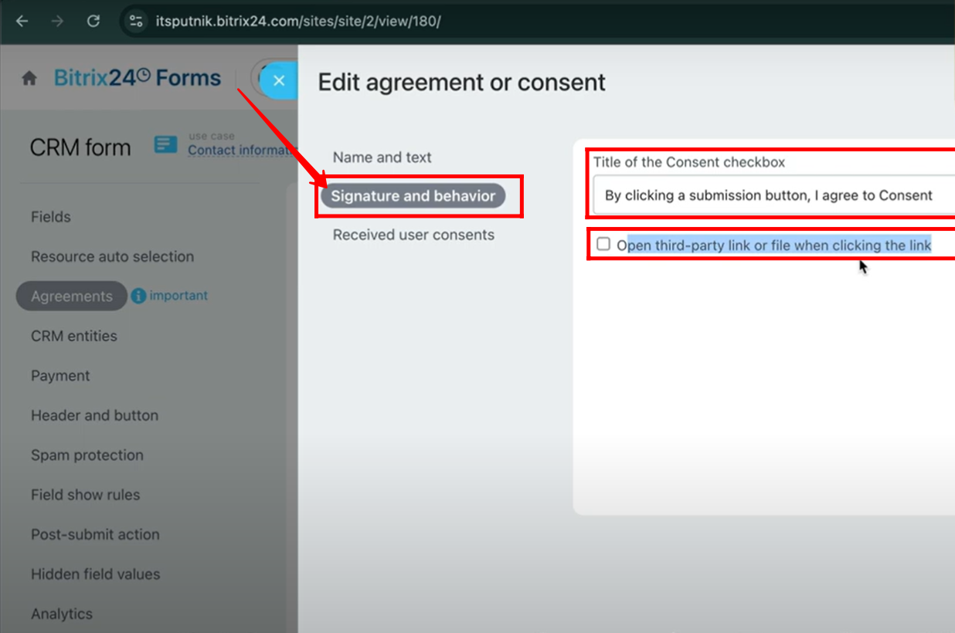
Task: Click the blue info icon next to Agreements
Action: click(138, 296)
